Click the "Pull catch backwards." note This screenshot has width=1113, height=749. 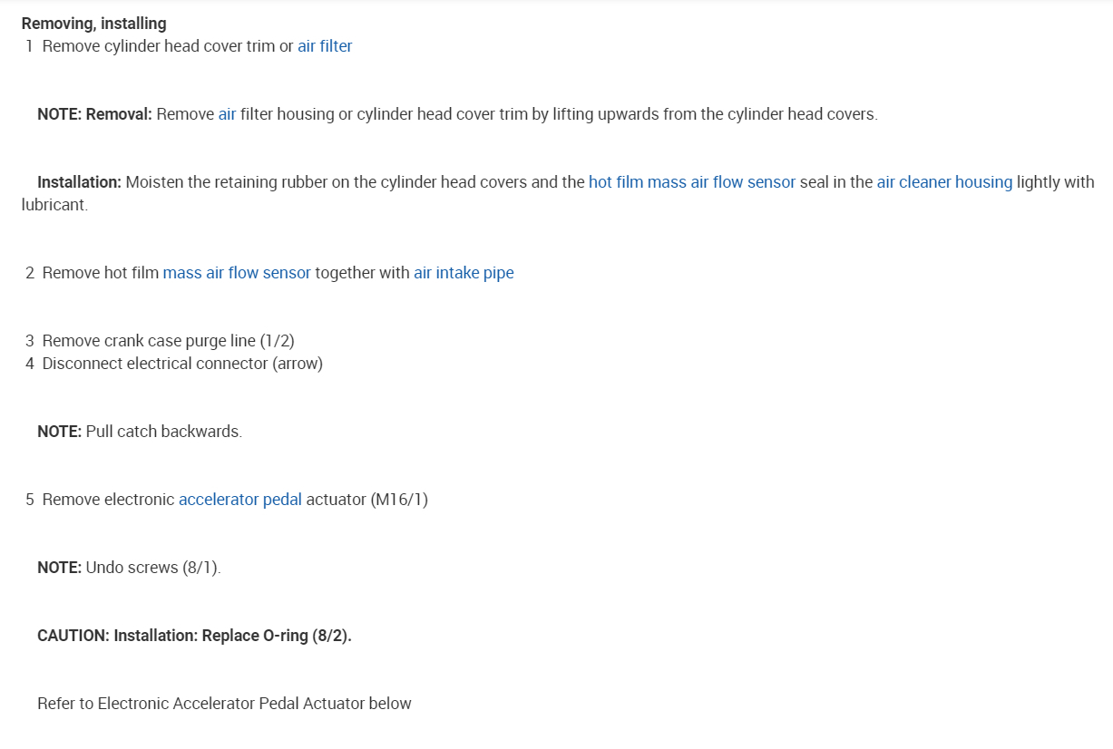click(163, 432)
